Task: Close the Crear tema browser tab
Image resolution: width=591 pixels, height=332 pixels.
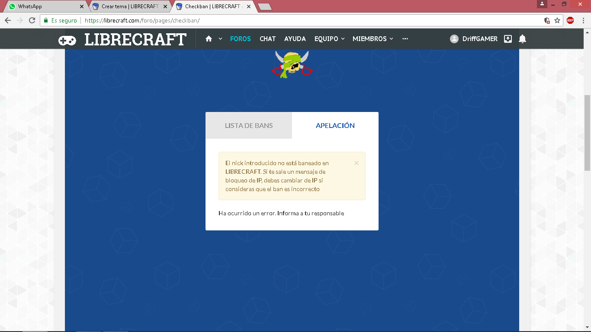Action: point(165,6)
